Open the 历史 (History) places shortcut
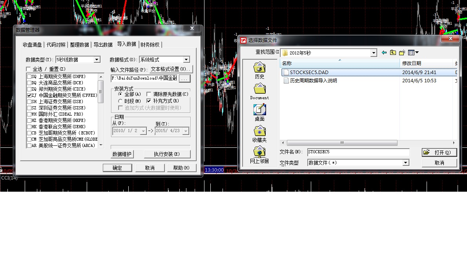This screenshot has height=254, width=467. pyautogui.click(x=259, y=71)
